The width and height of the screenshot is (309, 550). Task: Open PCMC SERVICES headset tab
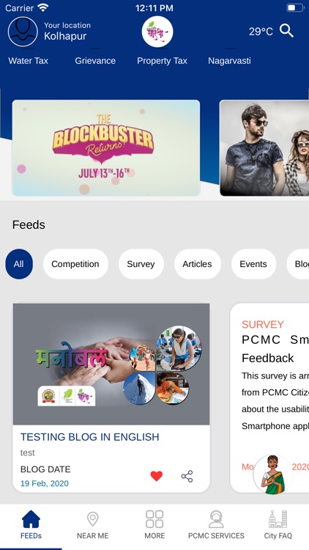(x=216, y=525)
